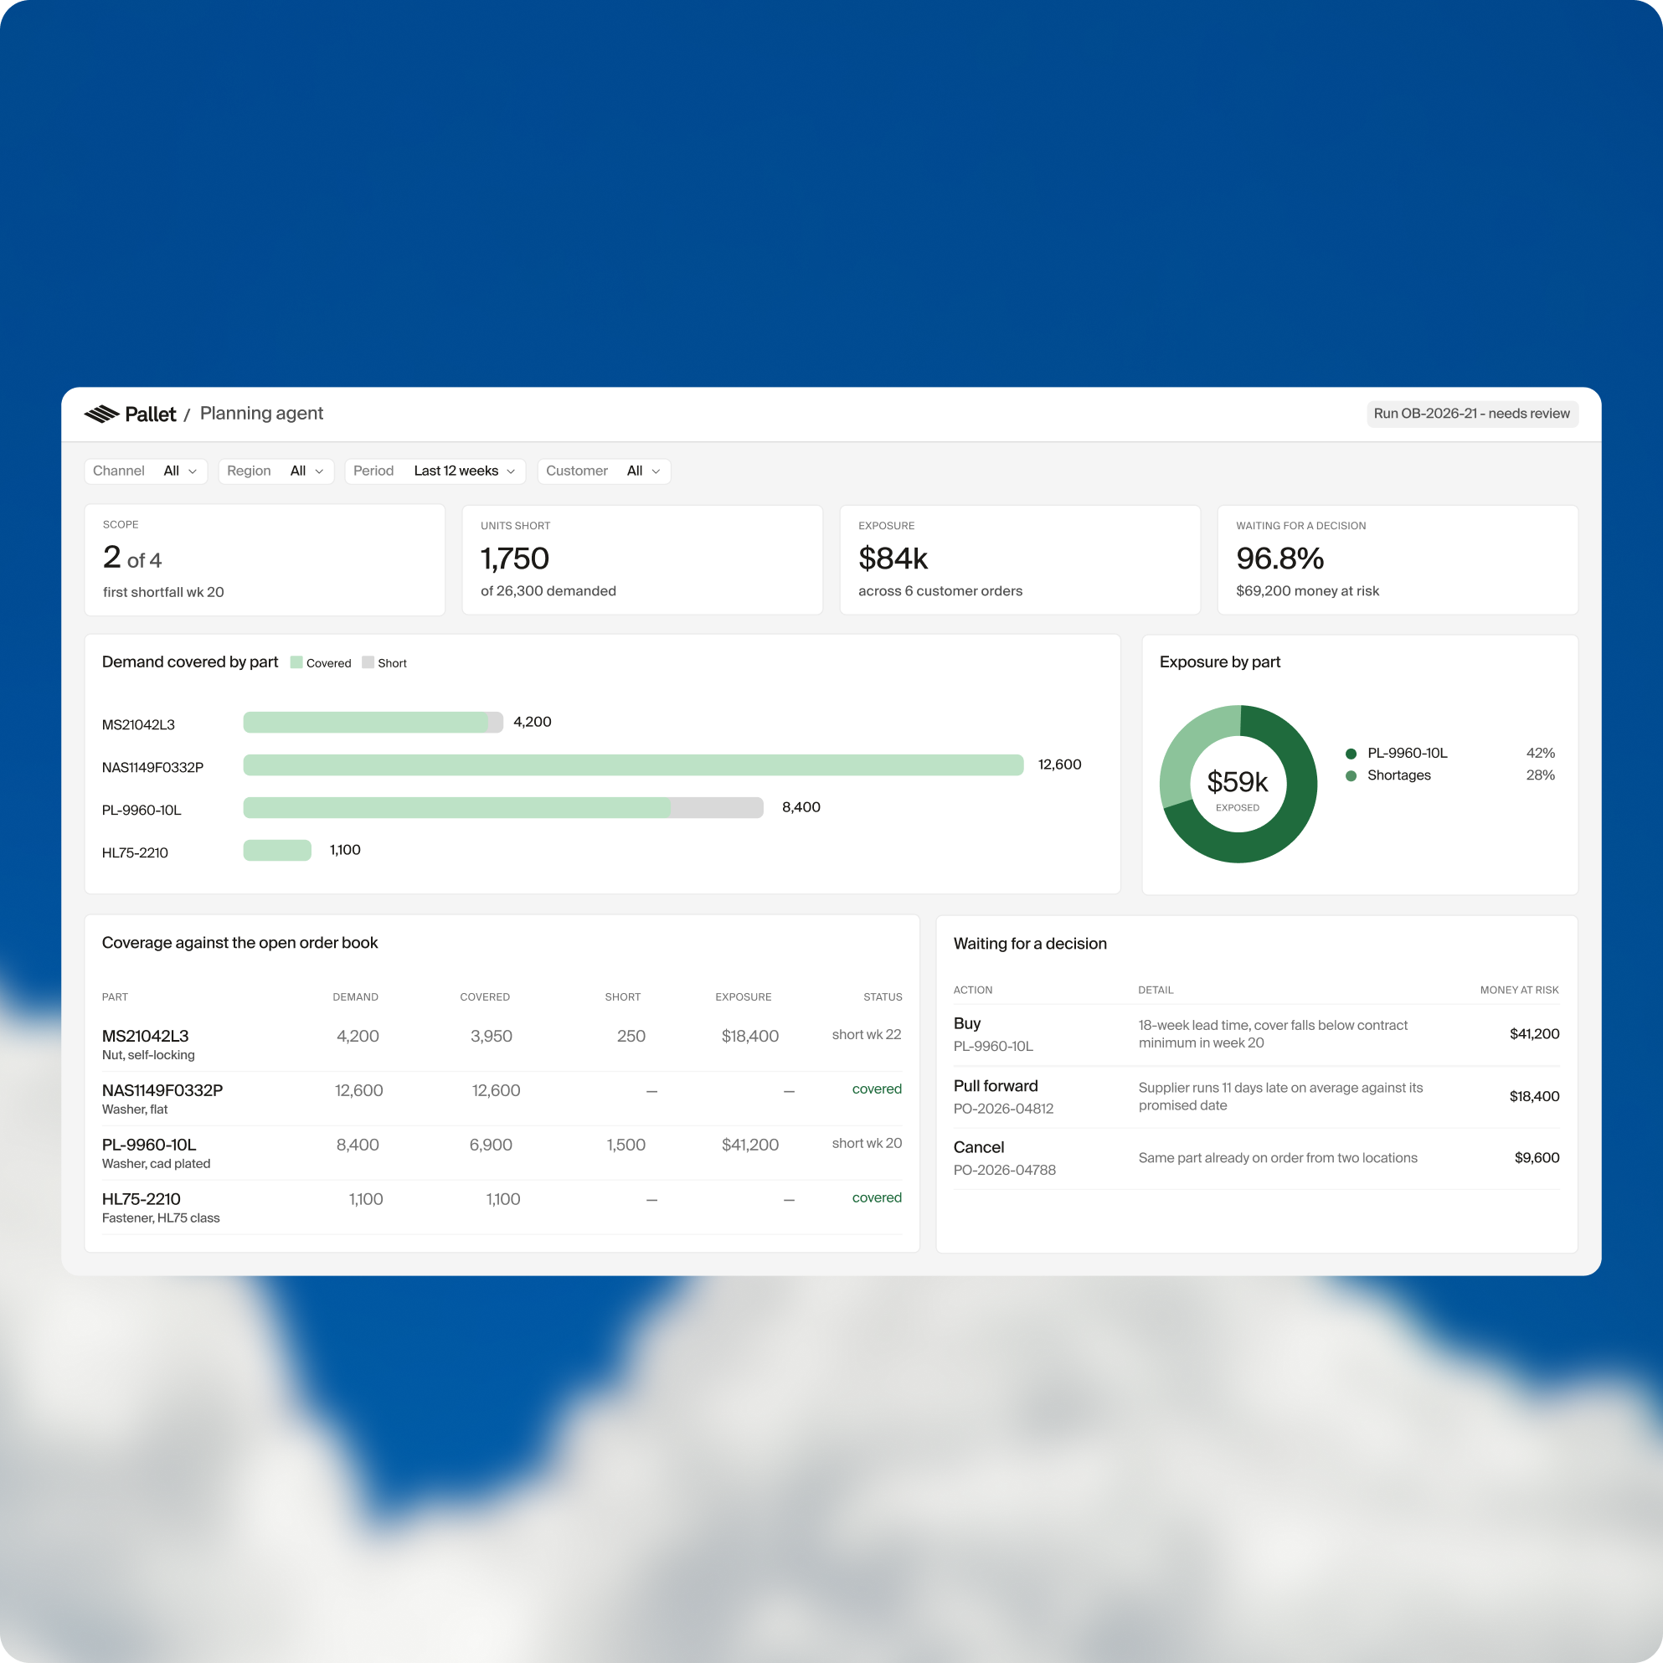Click the Pallet logo icon
The width and height of the screenshot is (1663, 1663).
(x=101, y=414)
